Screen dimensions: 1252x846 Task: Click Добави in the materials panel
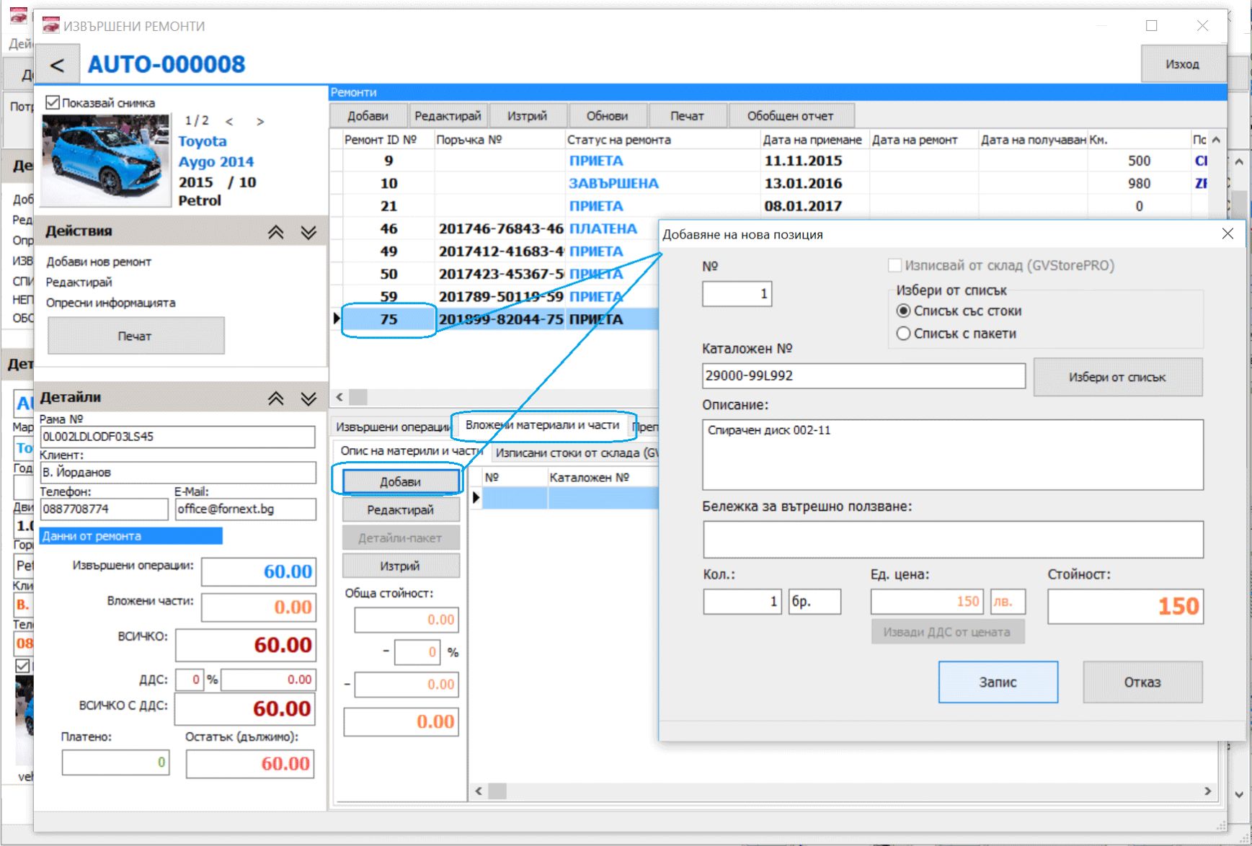click(x=401, y=481)
